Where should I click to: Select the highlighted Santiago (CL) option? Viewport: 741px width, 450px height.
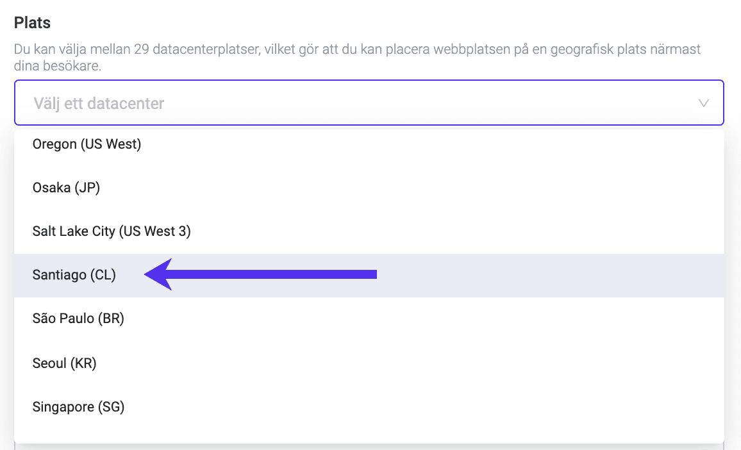[x=74, y=275]
